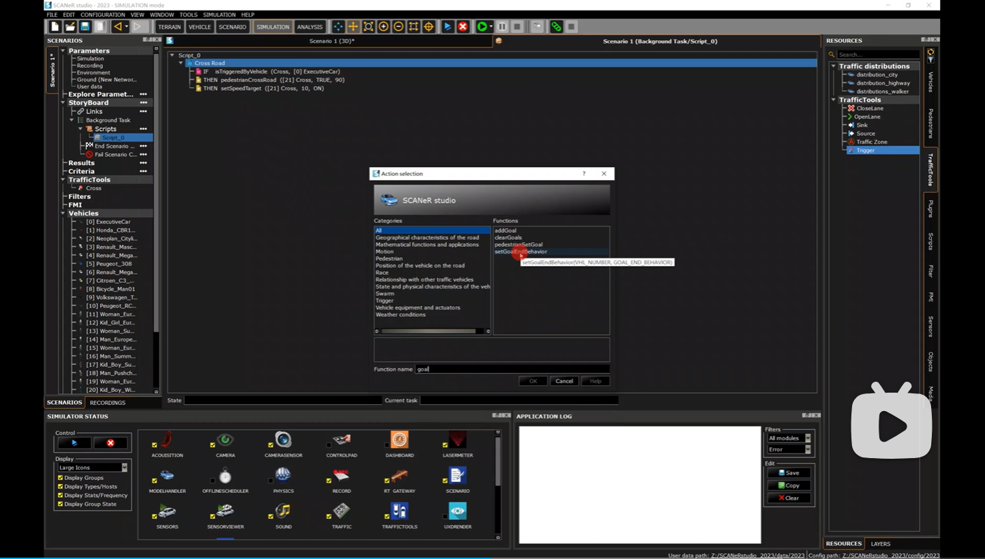Click the Save file toolbar icon

pyautogui.click(x=85, y=27)
